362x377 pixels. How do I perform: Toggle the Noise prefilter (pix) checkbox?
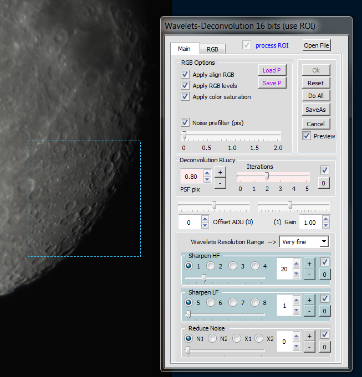coord(185,122)
